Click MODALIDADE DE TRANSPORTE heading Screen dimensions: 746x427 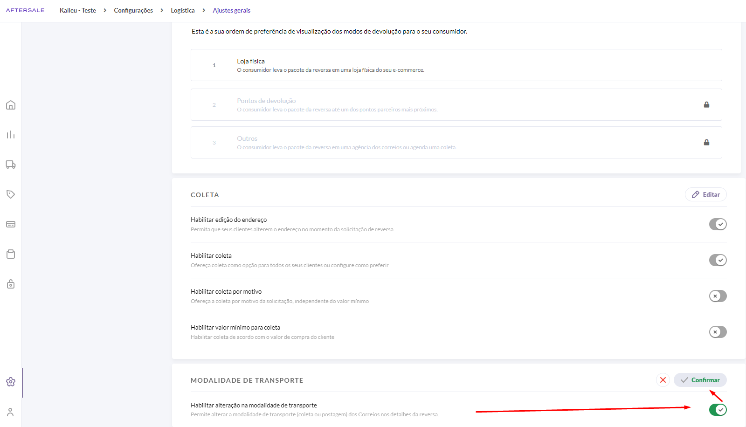point(247,380)
